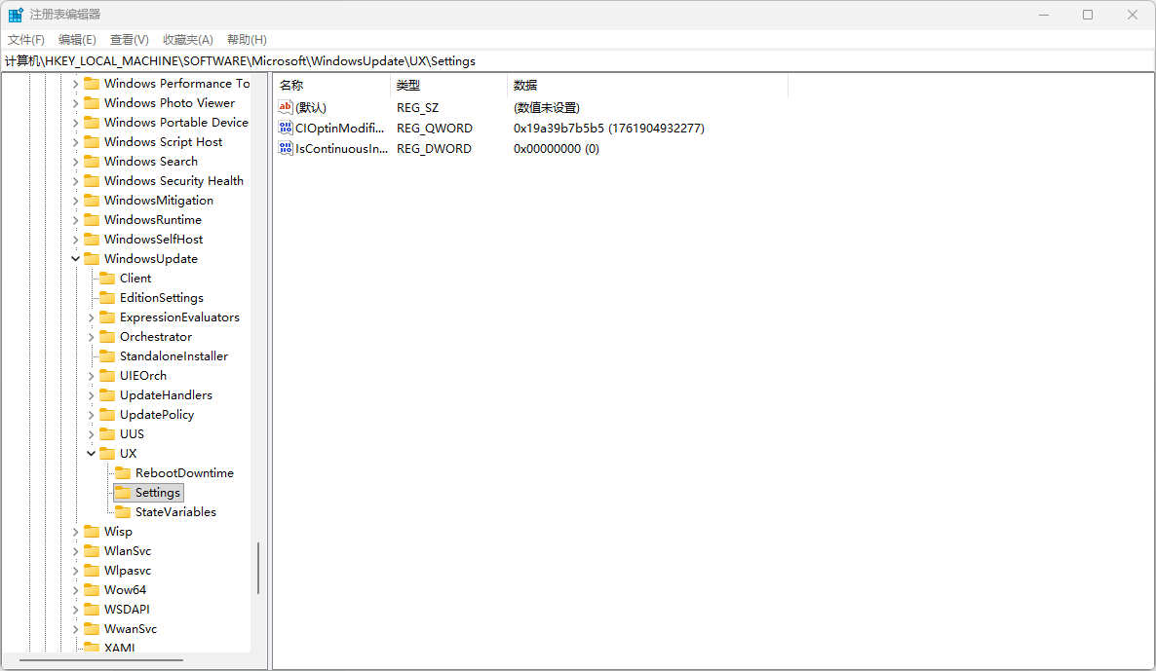The image size is (1156, 671).
Task: Click the folder icon of WlanSvc
Action: click(x=92, y=551)
